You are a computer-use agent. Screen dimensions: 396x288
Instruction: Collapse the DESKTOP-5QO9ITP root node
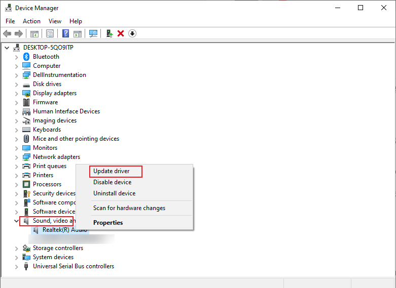(7, 48)
